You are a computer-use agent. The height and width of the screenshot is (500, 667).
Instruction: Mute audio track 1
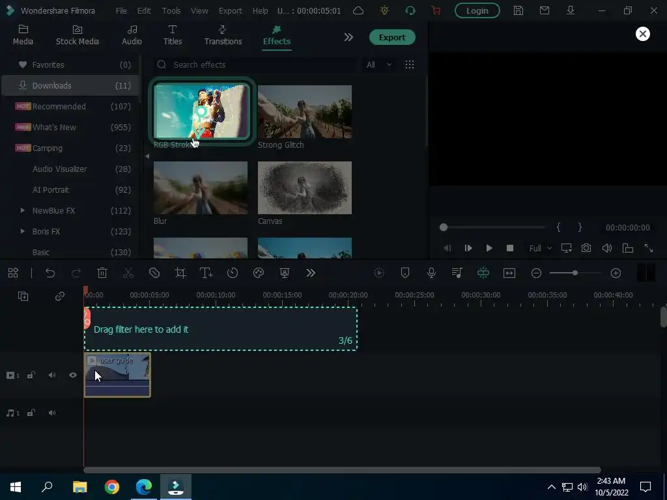pyautogui.click(x=52, y=413)
